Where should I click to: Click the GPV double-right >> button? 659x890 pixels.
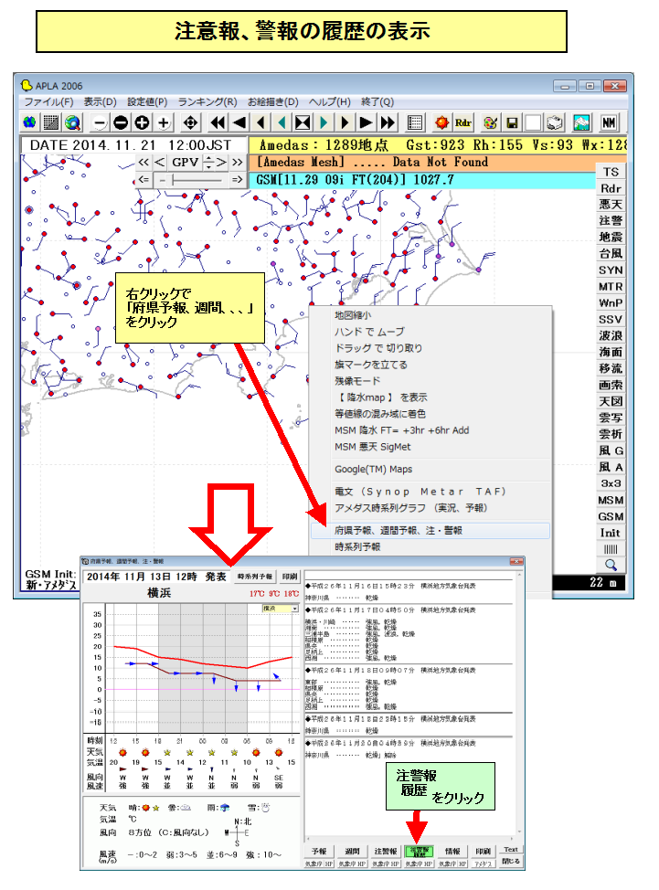point(238,163)
